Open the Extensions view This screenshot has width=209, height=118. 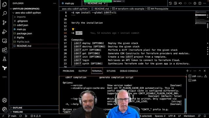pyautogui.click(x=4, y=50)
